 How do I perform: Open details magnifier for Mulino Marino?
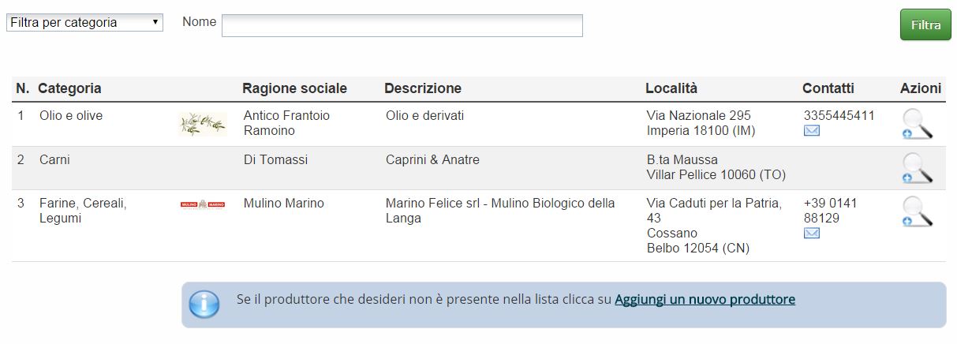[x=918, y=211]
